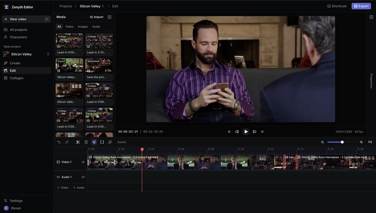Image resolution: width=376 pixels, height=213 pixels.
Task: Select the first Silicon Valley clip on timeline
Action: pos(186,162)
